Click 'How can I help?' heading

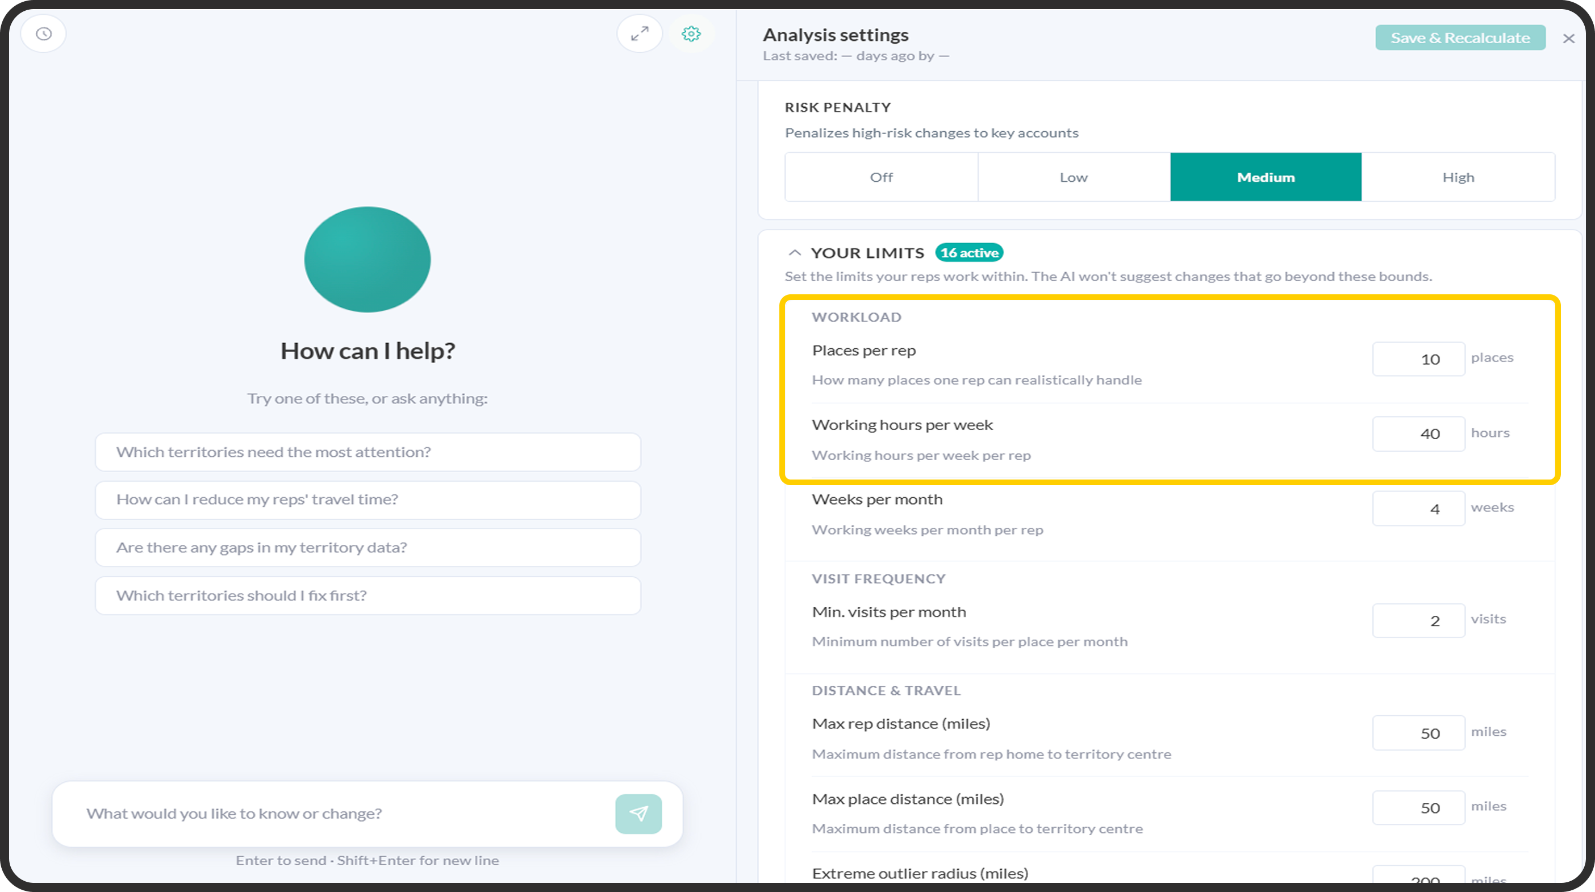click(x=368, y=351)
